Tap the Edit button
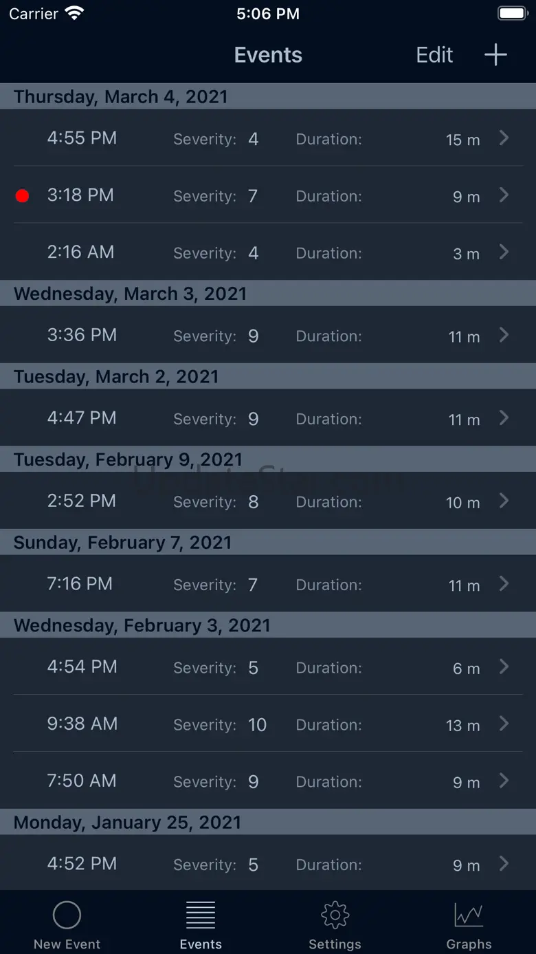Viewport: 536px width, 954px height. pyautogui.click(x=434, y=55)
